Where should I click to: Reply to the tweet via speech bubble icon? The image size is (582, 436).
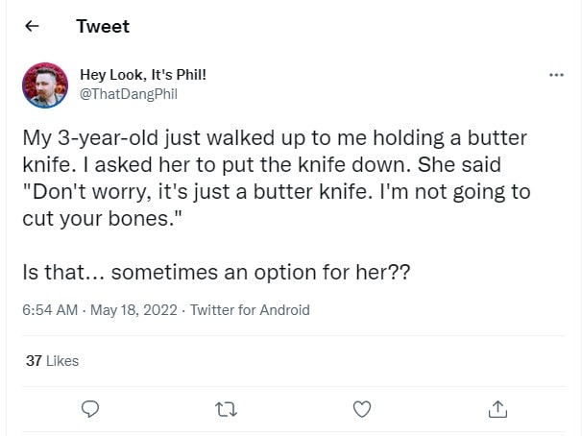click(x=91, y=409)
